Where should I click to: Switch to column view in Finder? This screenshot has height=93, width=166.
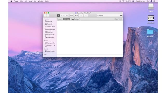point(64,16)
